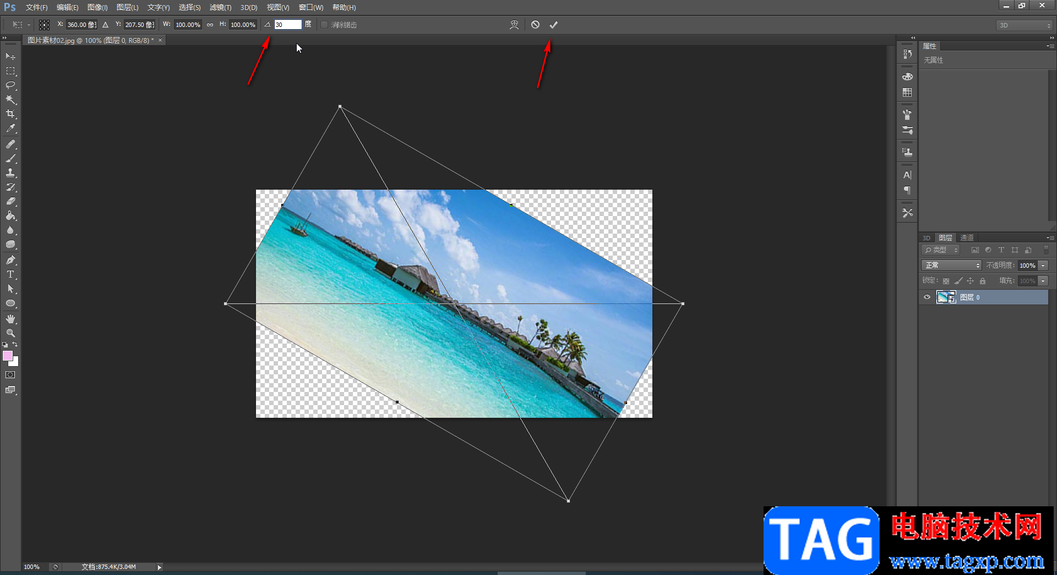Image resolution: width=1057 pixels, height=575 pixels.
Task: Select the Magic Wand tool
Action: (10, 99)
